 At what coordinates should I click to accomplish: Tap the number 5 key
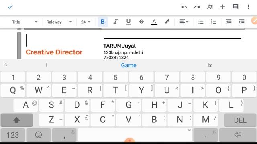click(x=116, y=77)
